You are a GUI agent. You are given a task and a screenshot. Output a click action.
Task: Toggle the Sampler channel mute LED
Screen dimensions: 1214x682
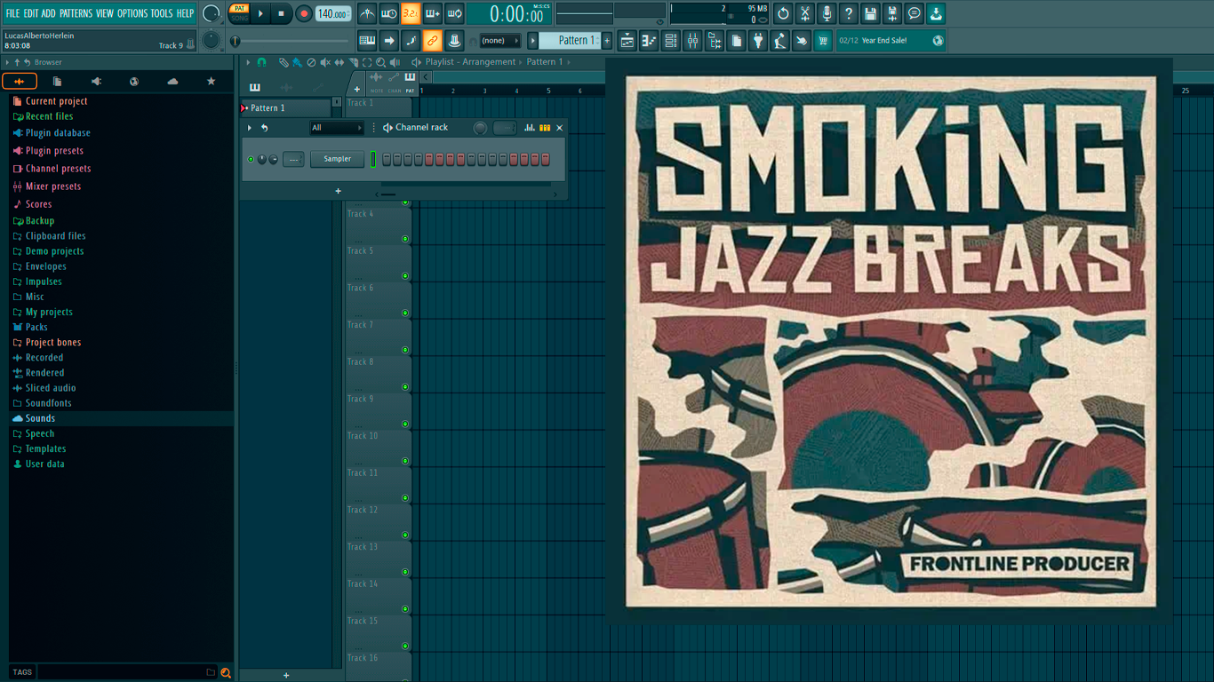pos(251,160)
